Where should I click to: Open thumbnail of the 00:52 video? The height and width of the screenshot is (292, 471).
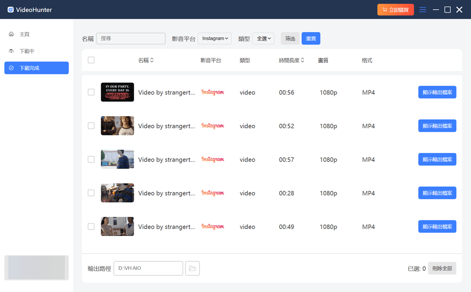(117, 126)
